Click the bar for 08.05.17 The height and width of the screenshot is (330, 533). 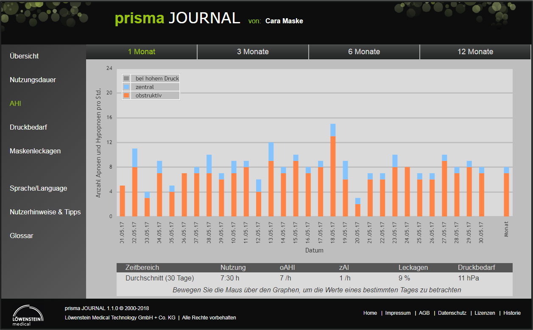point(209,186)
